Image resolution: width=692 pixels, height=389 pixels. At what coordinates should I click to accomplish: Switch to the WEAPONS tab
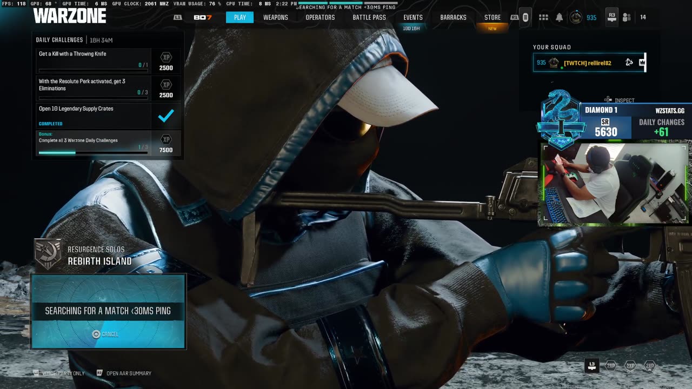tap(276, 17)
